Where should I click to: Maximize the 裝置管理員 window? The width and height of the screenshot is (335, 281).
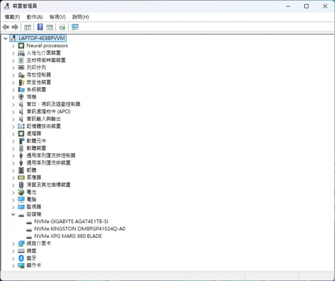click(306, 6)
